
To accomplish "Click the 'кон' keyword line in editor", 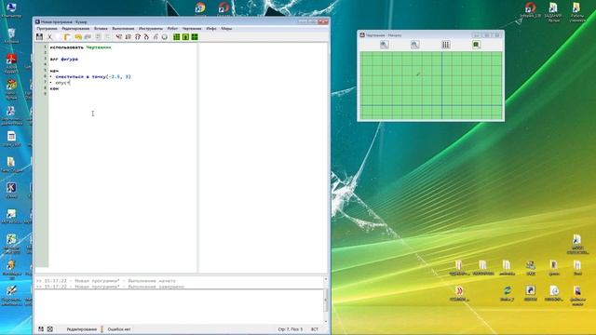I will click(54, 88).
